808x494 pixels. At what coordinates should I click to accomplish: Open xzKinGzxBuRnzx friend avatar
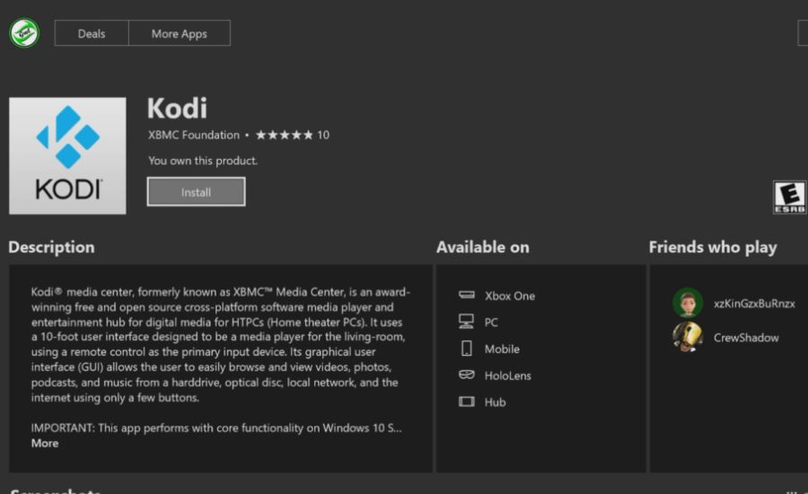click(x=688, y=303)
